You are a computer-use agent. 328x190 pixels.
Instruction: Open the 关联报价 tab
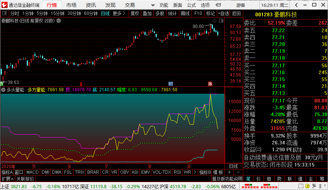click(x=25, y=179)
